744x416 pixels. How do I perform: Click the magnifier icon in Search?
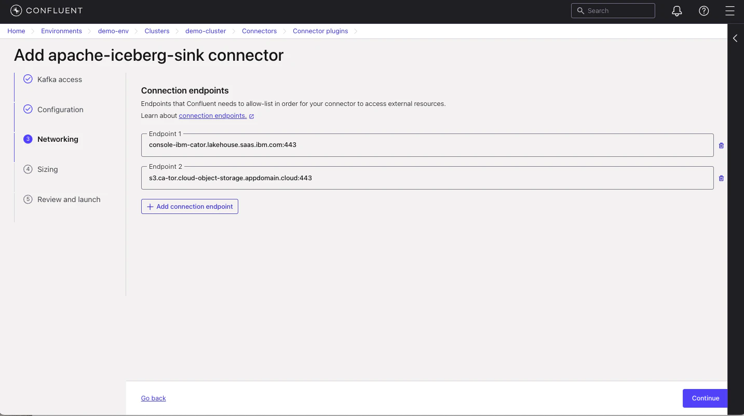click(580, 11)
